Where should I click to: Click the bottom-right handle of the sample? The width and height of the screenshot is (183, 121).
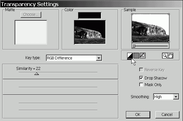[169, 42]
